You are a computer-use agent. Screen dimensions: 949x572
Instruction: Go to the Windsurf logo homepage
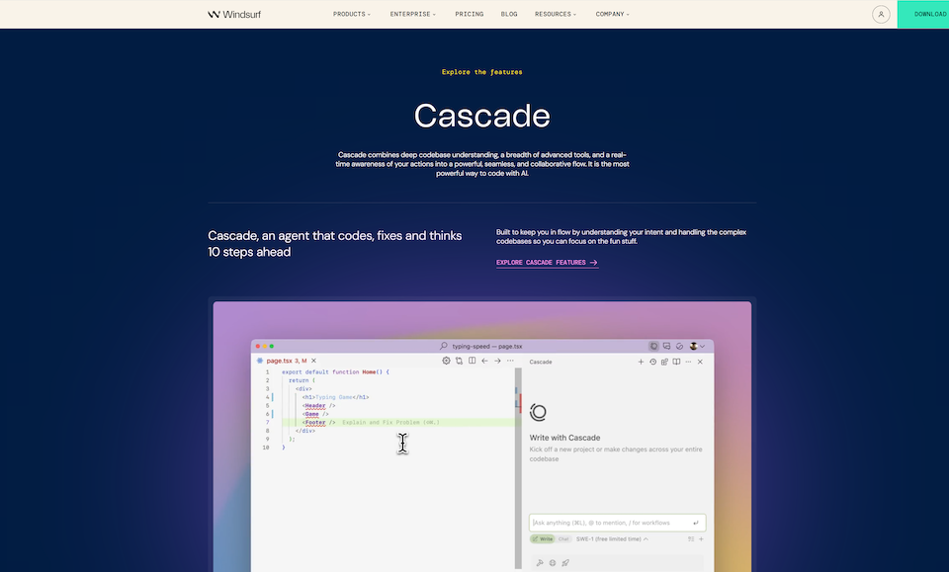pyautogui.click(x=234, y=14)
